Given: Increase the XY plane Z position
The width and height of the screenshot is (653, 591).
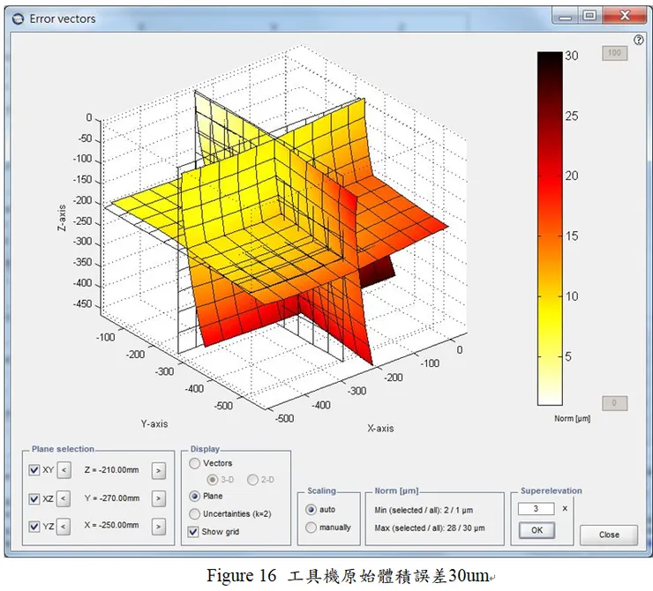Looking at the screenshot, I should pyautogui.click(x=159, y=471).
